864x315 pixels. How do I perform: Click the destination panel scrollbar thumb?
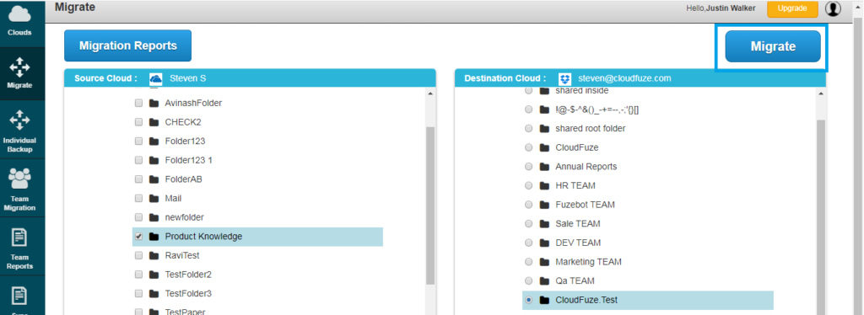[x=820, y=217]
